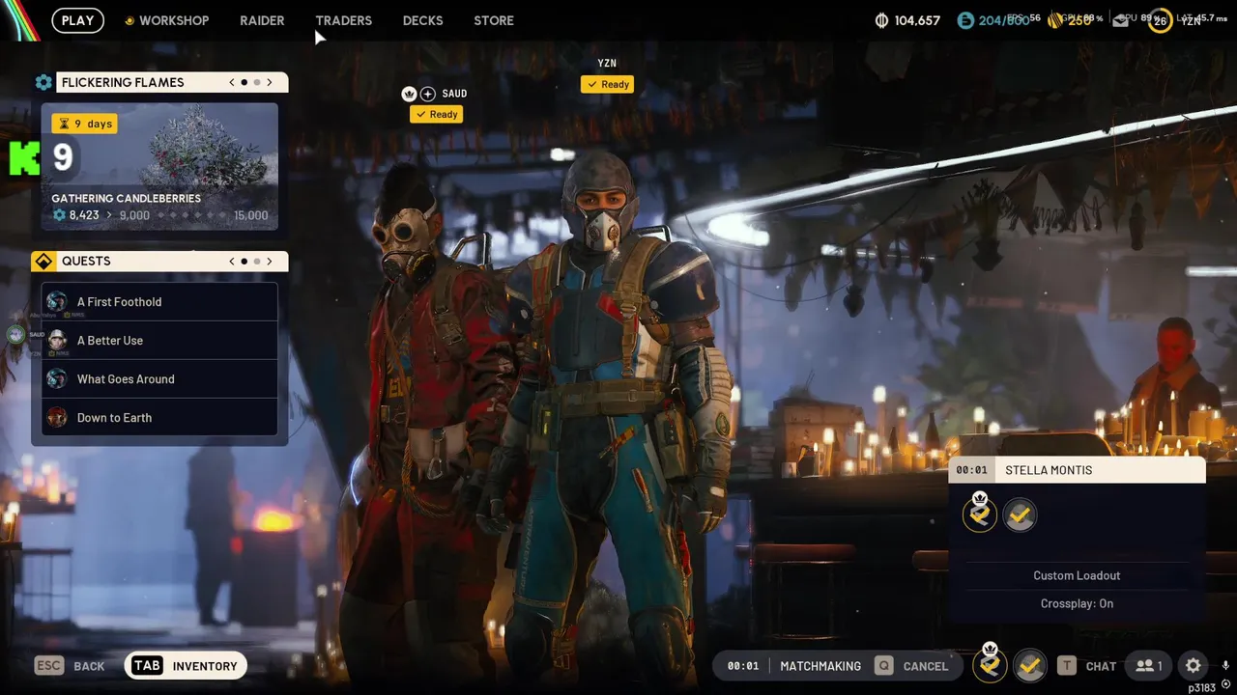The width and height of the screenshot is (1237, 695).
Task: Click the Stella Montis map title
Action: 1049,470
